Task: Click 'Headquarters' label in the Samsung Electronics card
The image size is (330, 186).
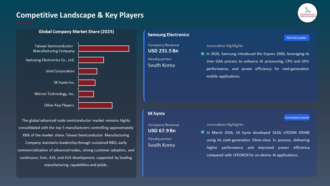Action: pyautogui.click(x=160, y=59)
